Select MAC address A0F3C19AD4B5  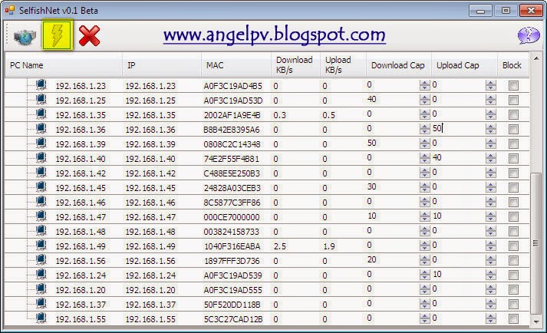(232, 86)
